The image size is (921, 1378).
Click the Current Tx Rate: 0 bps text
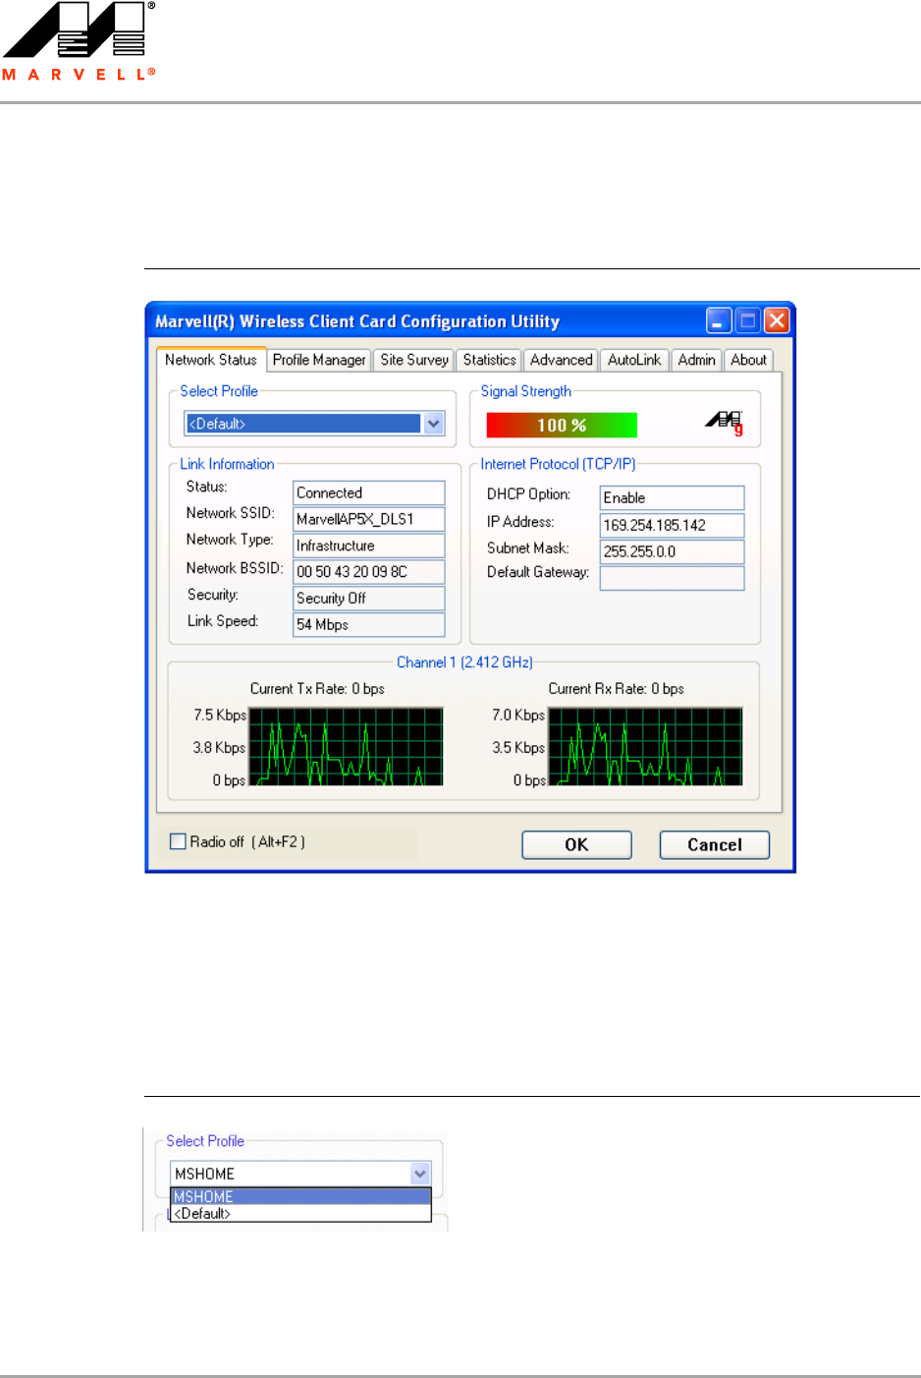(317, 689)
